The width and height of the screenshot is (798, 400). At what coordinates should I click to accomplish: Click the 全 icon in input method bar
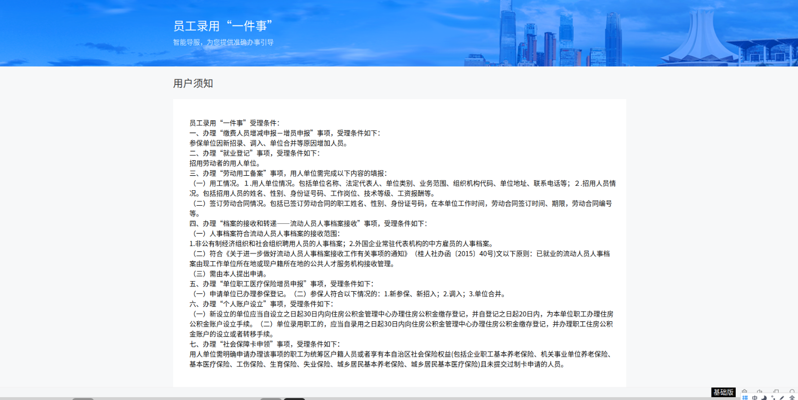[792, 398]
